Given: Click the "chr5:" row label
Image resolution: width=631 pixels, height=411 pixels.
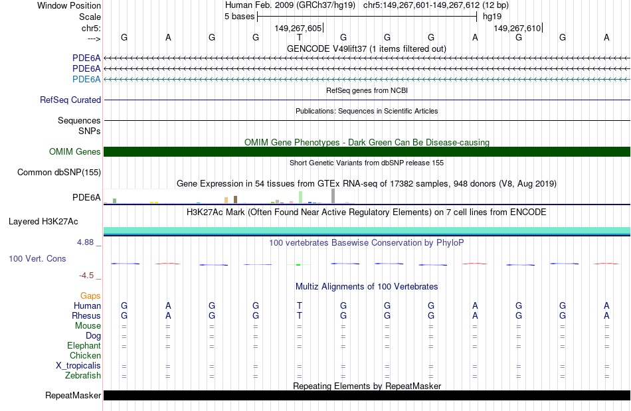Looking at the screenshot, I should tap(91, 28).
